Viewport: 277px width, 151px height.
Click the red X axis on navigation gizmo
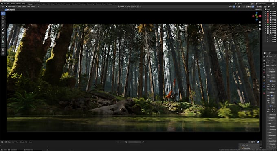point(260,16)
